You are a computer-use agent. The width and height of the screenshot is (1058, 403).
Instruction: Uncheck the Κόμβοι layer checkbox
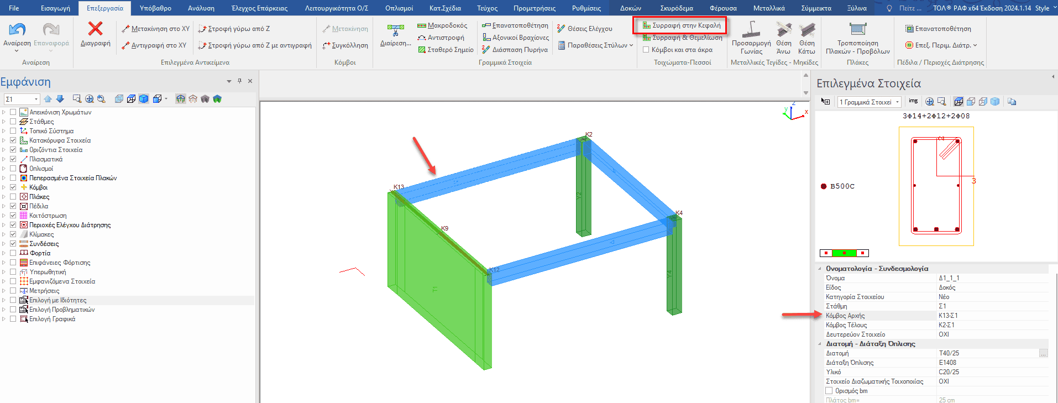click(13, 187)
